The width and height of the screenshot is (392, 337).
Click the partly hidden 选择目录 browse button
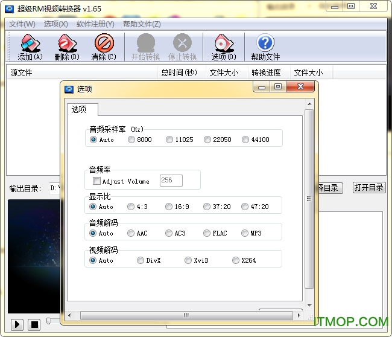coord(330,188)
